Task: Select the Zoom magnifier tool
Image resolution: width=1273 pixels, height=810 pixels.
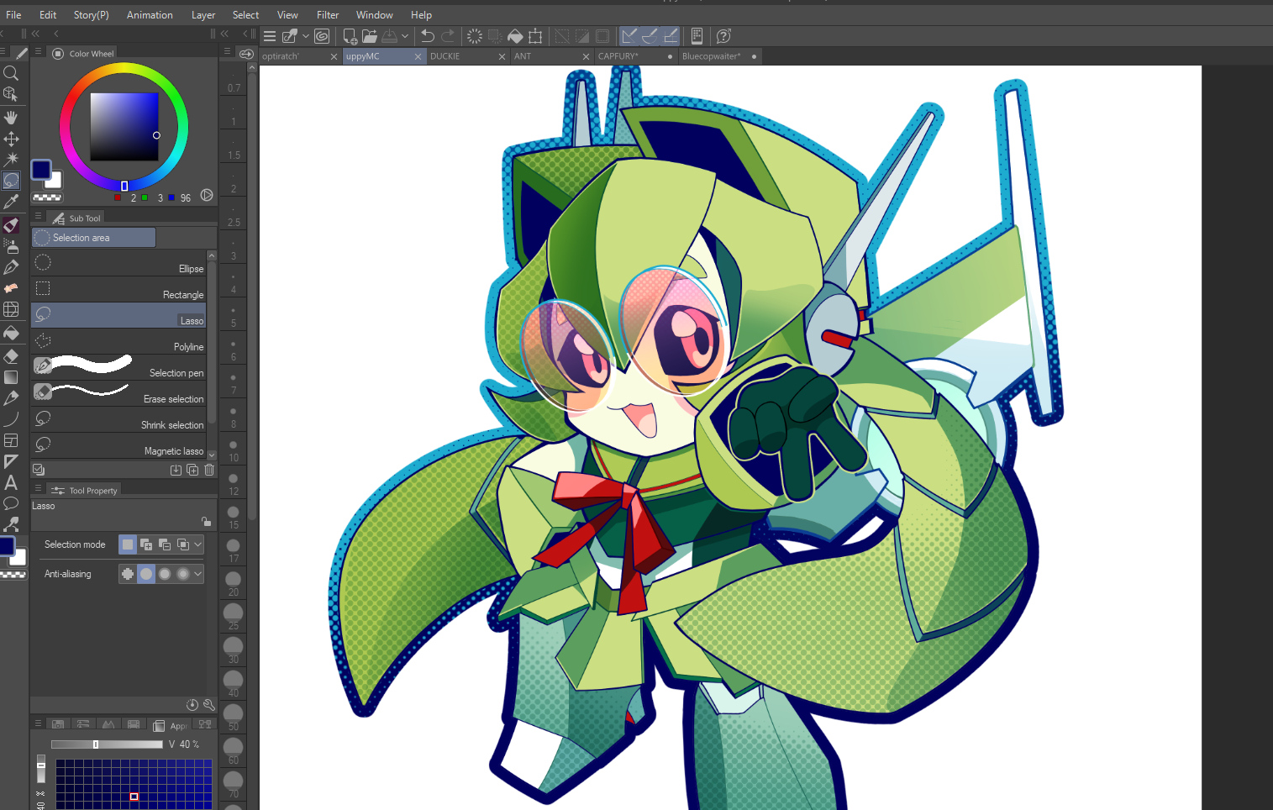Action: pyautogui.click(x=11, y=73)
